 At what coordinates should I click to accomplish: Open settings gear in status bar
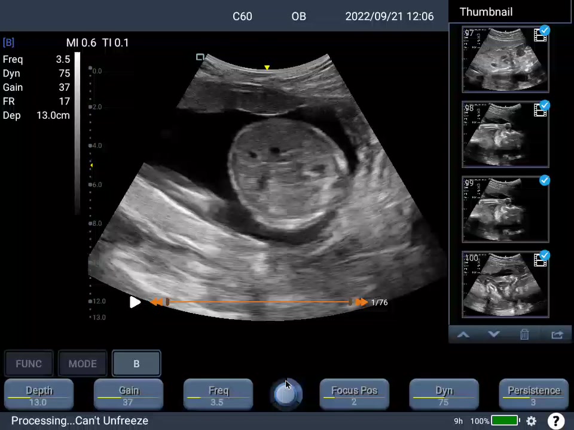[x=531, y=421]
